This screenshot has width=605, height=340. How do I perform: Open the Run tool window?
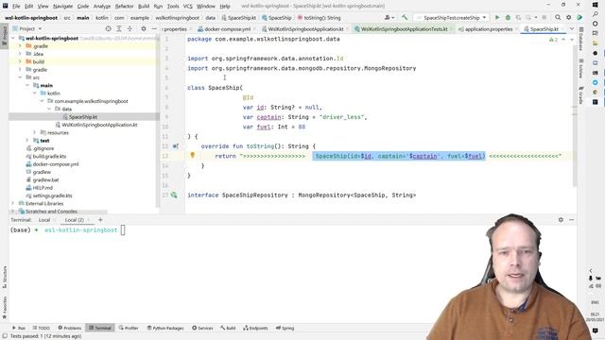(19, 328)
